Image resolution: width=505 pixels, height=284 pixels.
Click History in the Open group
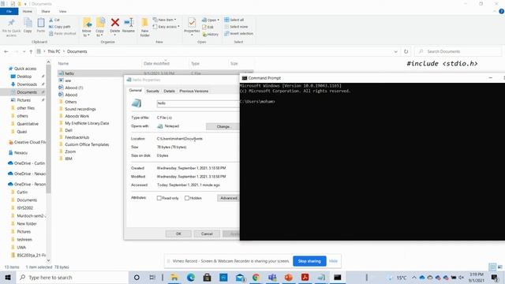211,34
